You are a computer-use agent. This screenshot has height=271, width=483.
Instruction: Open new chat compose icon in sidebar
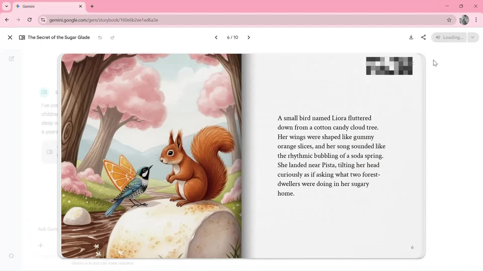point(11,59)
